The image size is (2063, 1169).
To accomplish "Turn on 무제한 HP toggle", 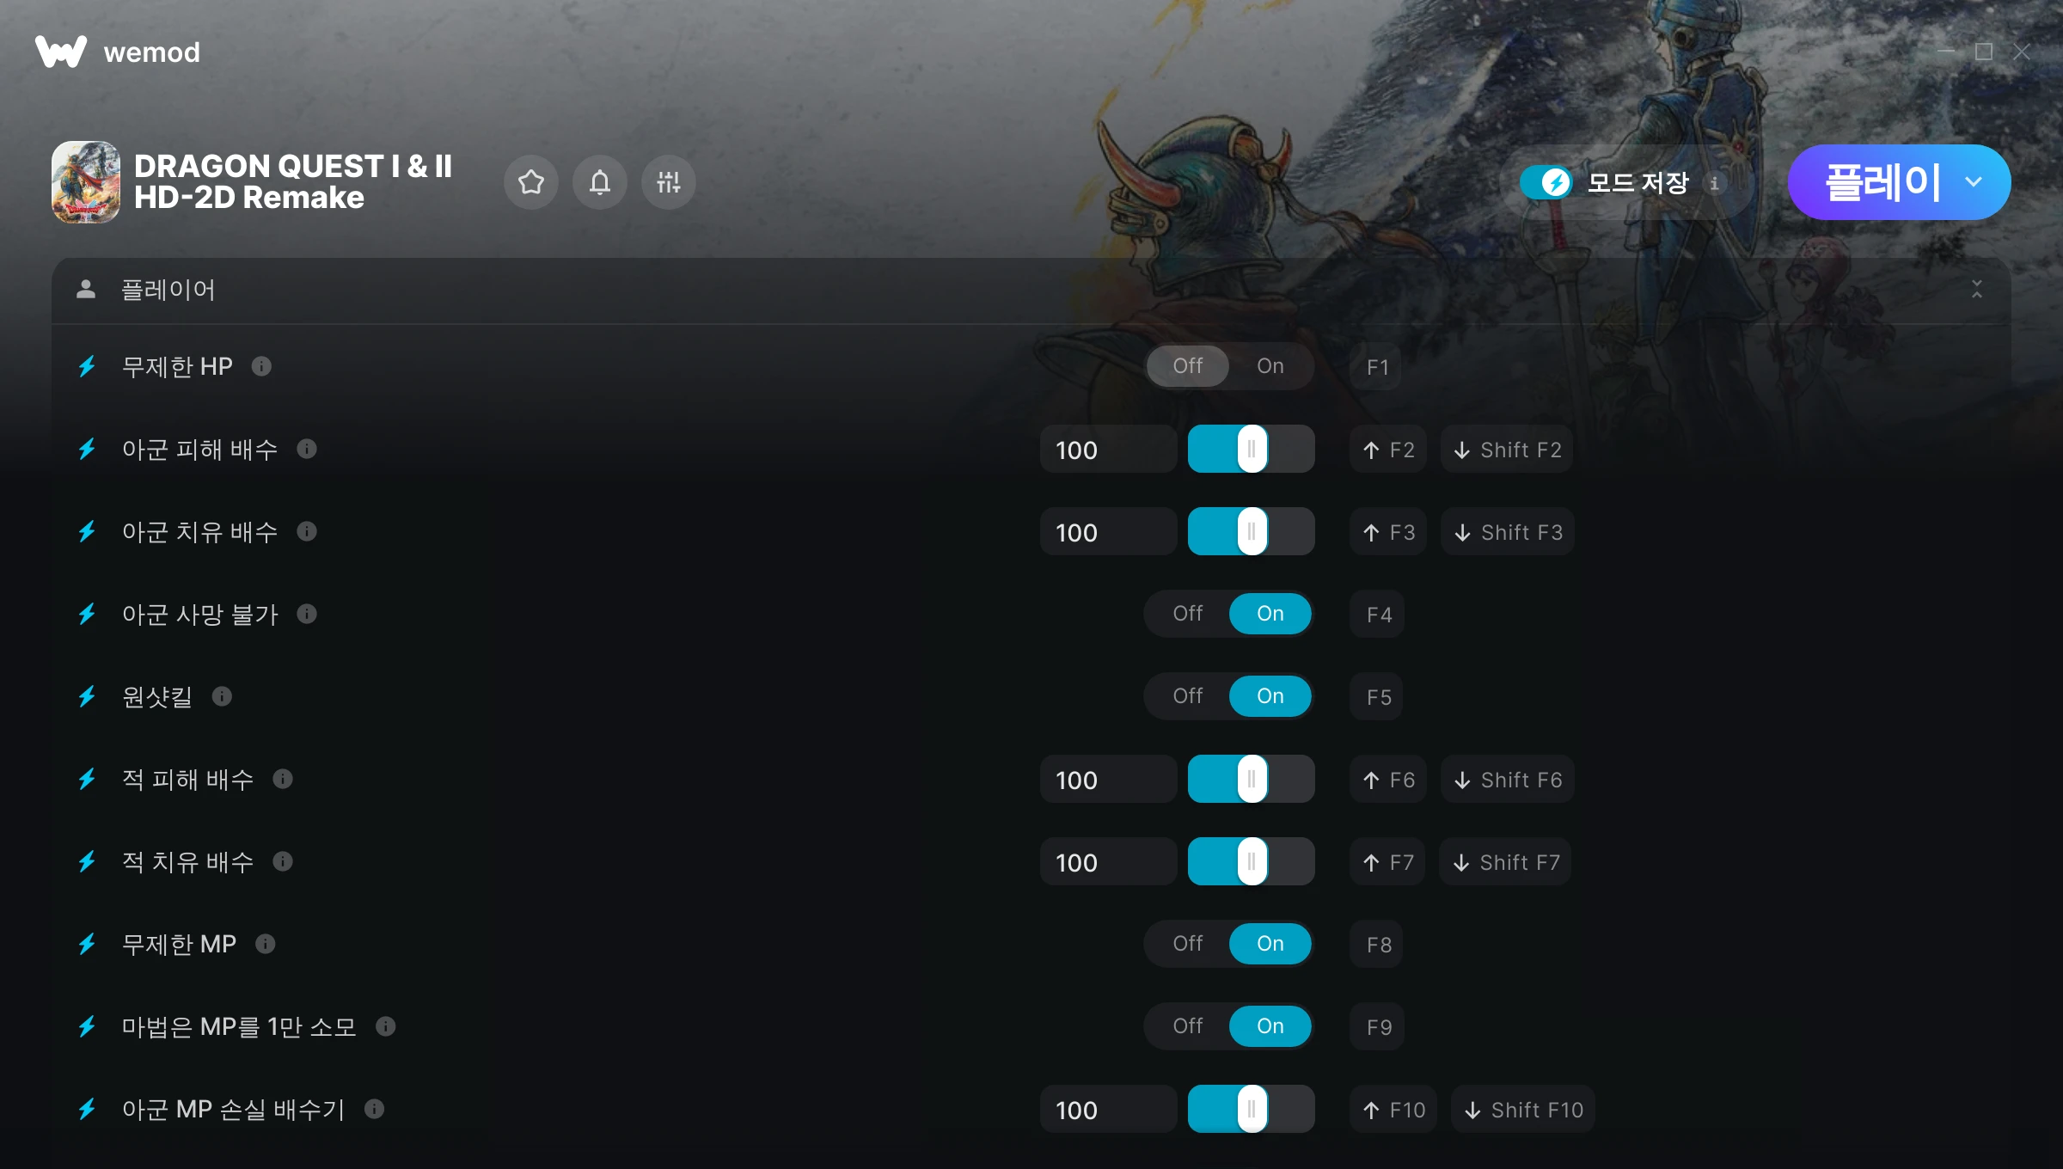I will pyautogui.click(x=1270, y=366).
